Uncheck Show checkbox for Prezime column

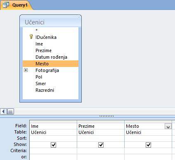[101, 145]
